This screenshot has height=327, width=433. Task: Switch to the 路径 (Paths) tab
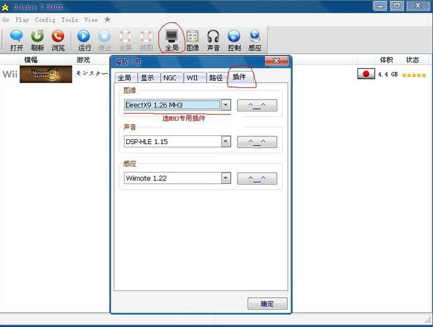216,78
